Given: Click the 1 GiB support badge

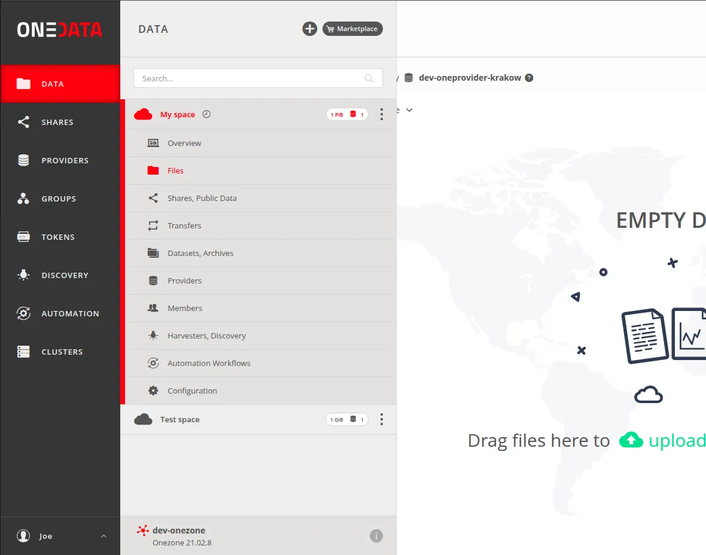Looking at the screenshot, I should click(347, 419).
